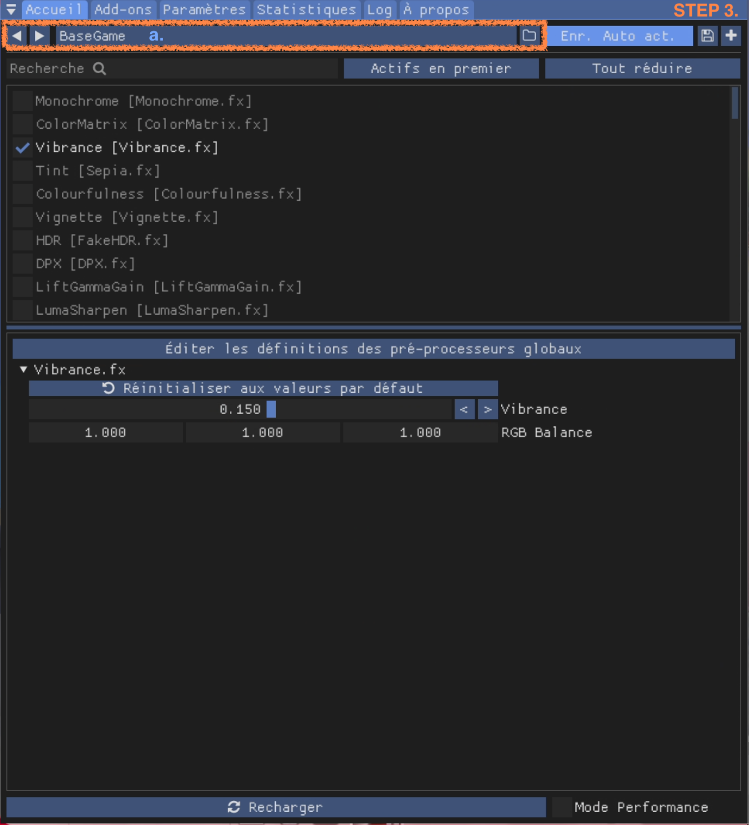
Task: Select the Tint [Sepia.fx] row text
Action: pos(98,171)
